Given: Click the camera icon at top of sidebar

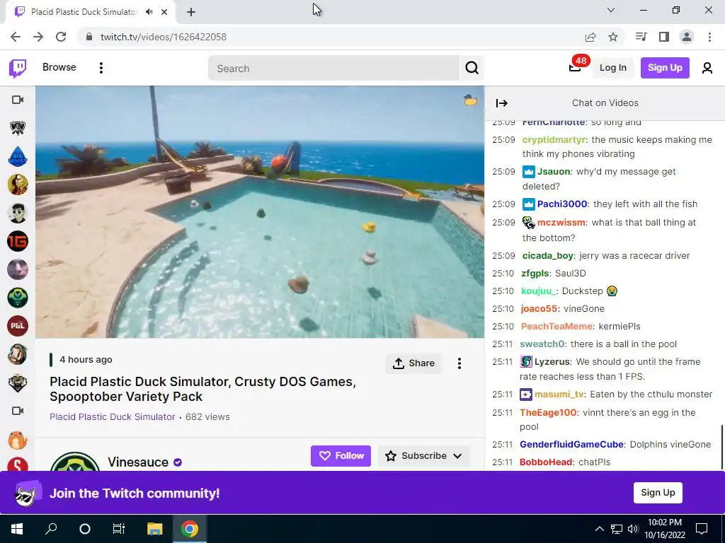Looking at the screenshot, I should click(18, 100).
